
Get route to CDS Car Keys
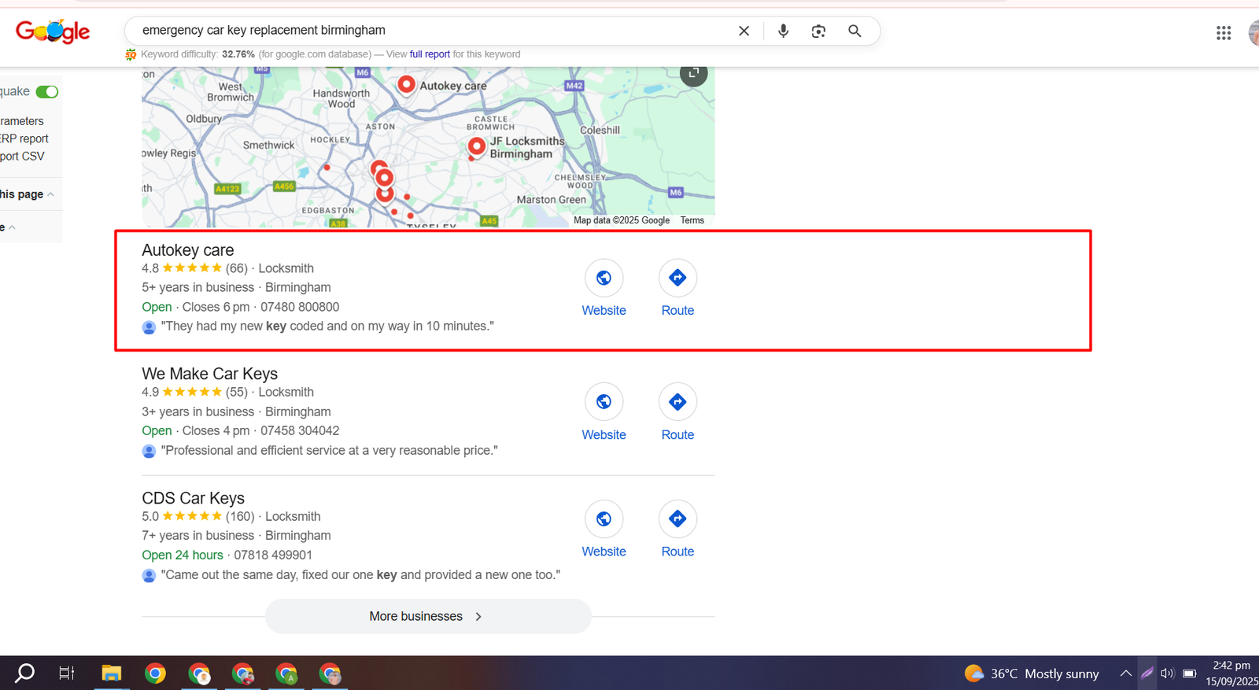point(677,519)
